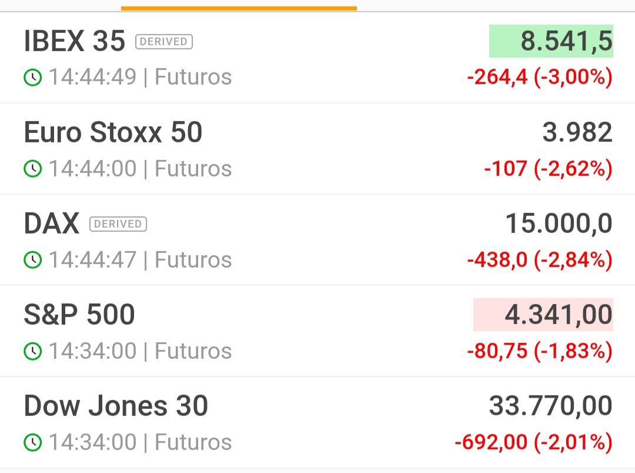Click the IBEX 35 change -264,4 (-3,00%)
635x473 pixels.
pyautogui.click(x=539, y=77)
